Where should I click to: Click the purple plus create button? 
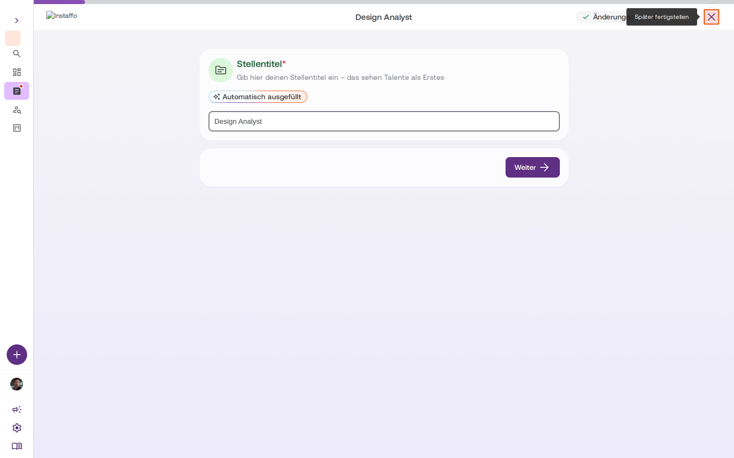(17, 355)
